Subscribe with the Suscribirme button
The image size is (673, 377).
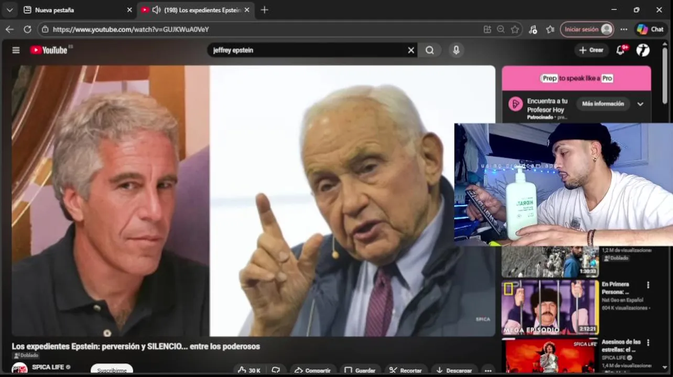(112, 370)
